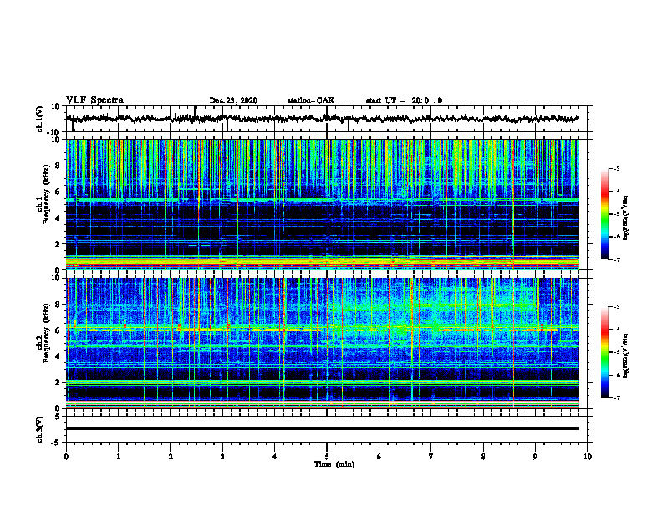This screenshot has width=662, height=512.
Task: Click the "-7" label on ch.2 color scale
Action: coord(617,397)
